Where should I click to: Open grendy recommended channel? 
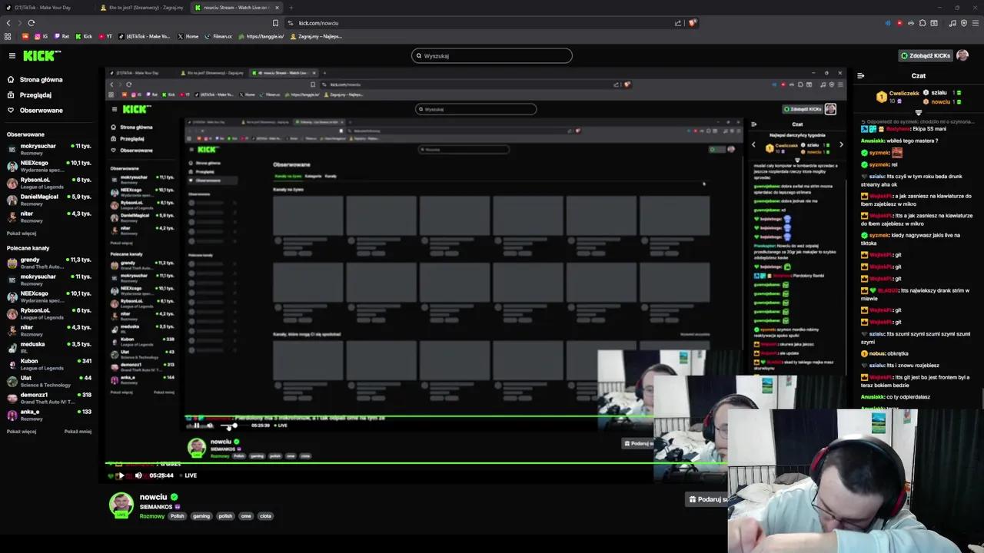[x=49, y=263]
